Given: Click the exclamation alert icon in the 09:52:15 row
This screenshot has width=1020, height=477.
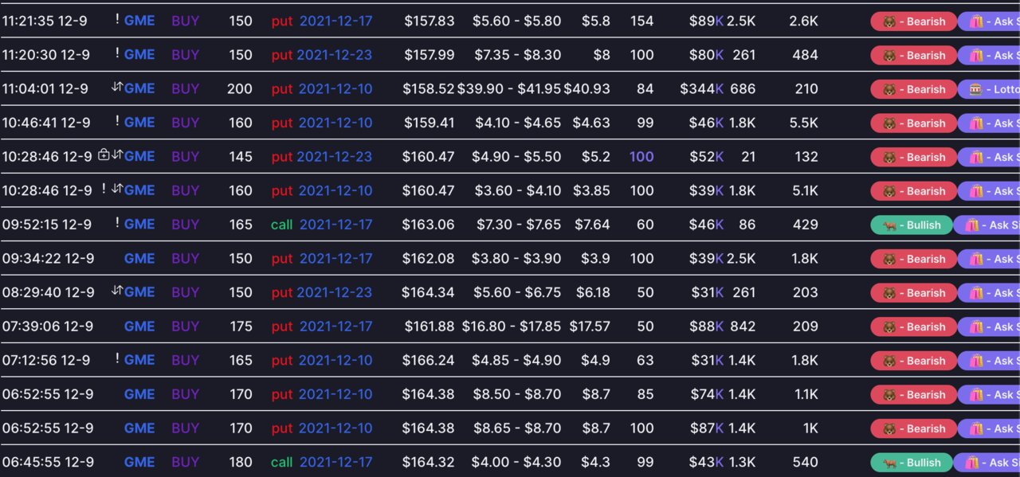Looking at the screenshot, I should tap(117, 224).
